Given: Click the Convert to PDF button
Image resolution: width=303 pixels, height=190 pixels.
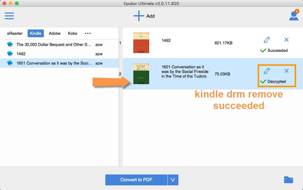Looking at the screenshot, I should click(x=136, y=180).
